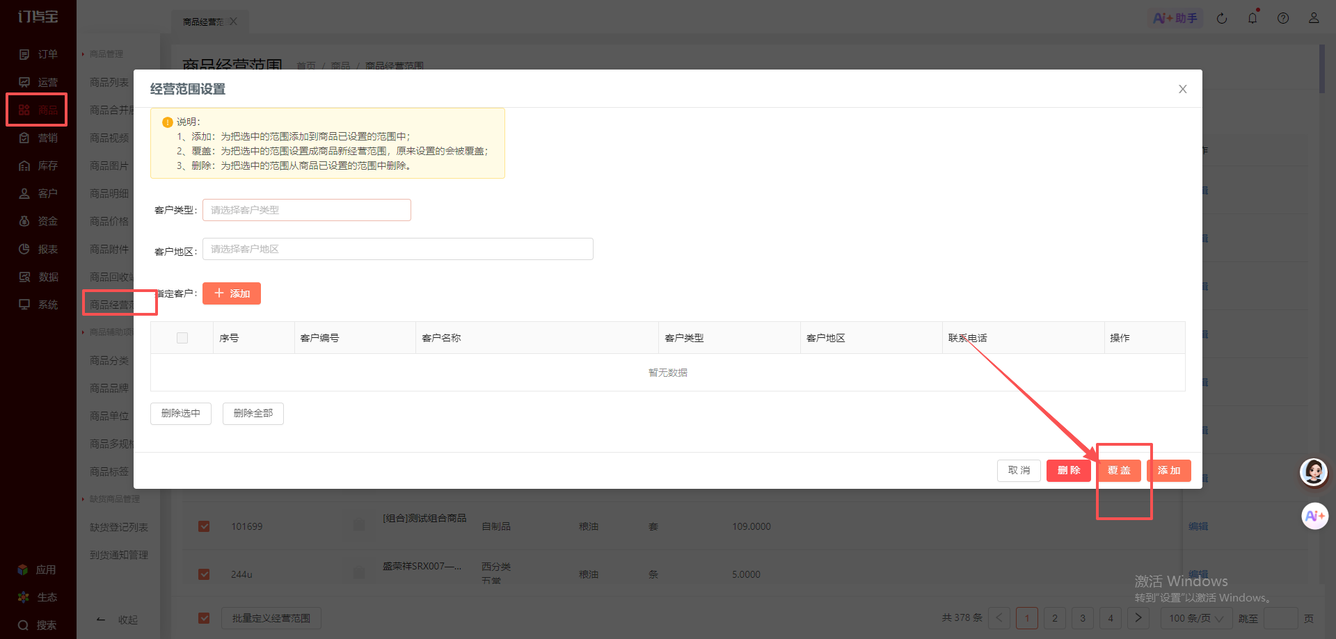Screen dimensions: 1336x639
Task: Open the help question mark icon
Action: (x=1283, y=18)
